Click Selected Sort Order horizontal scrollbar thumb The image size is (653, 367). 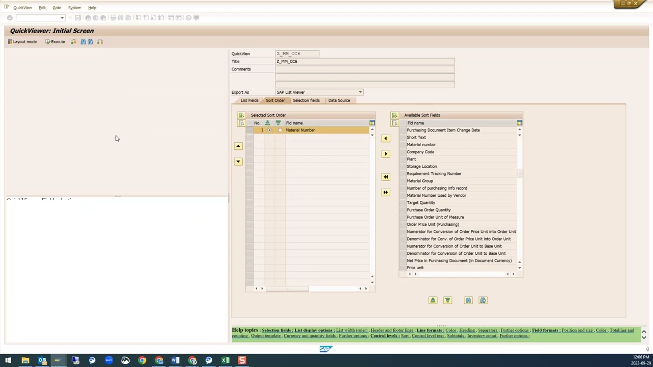287,289
